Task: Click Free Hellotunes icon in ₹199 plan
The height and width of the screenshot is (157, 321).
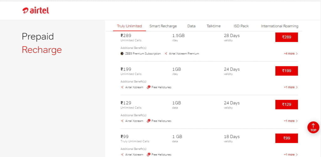Action: point(149,87)
